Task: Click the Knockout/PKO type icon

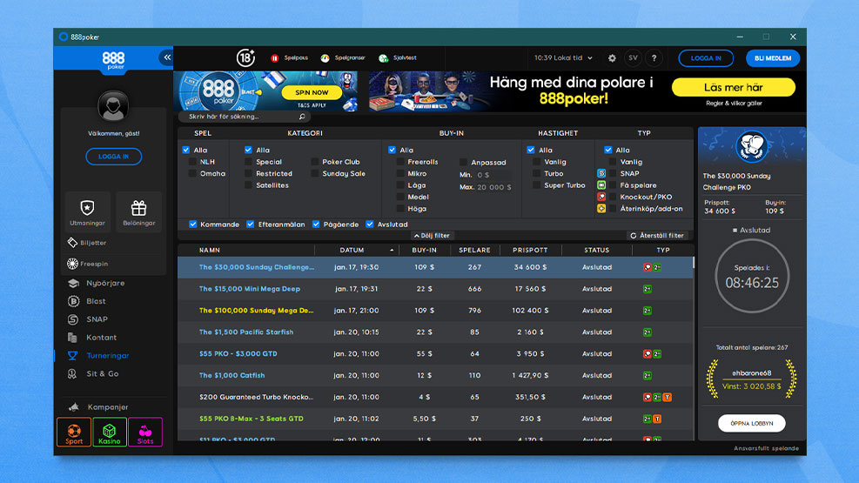Action: click(x=601, y=197)
